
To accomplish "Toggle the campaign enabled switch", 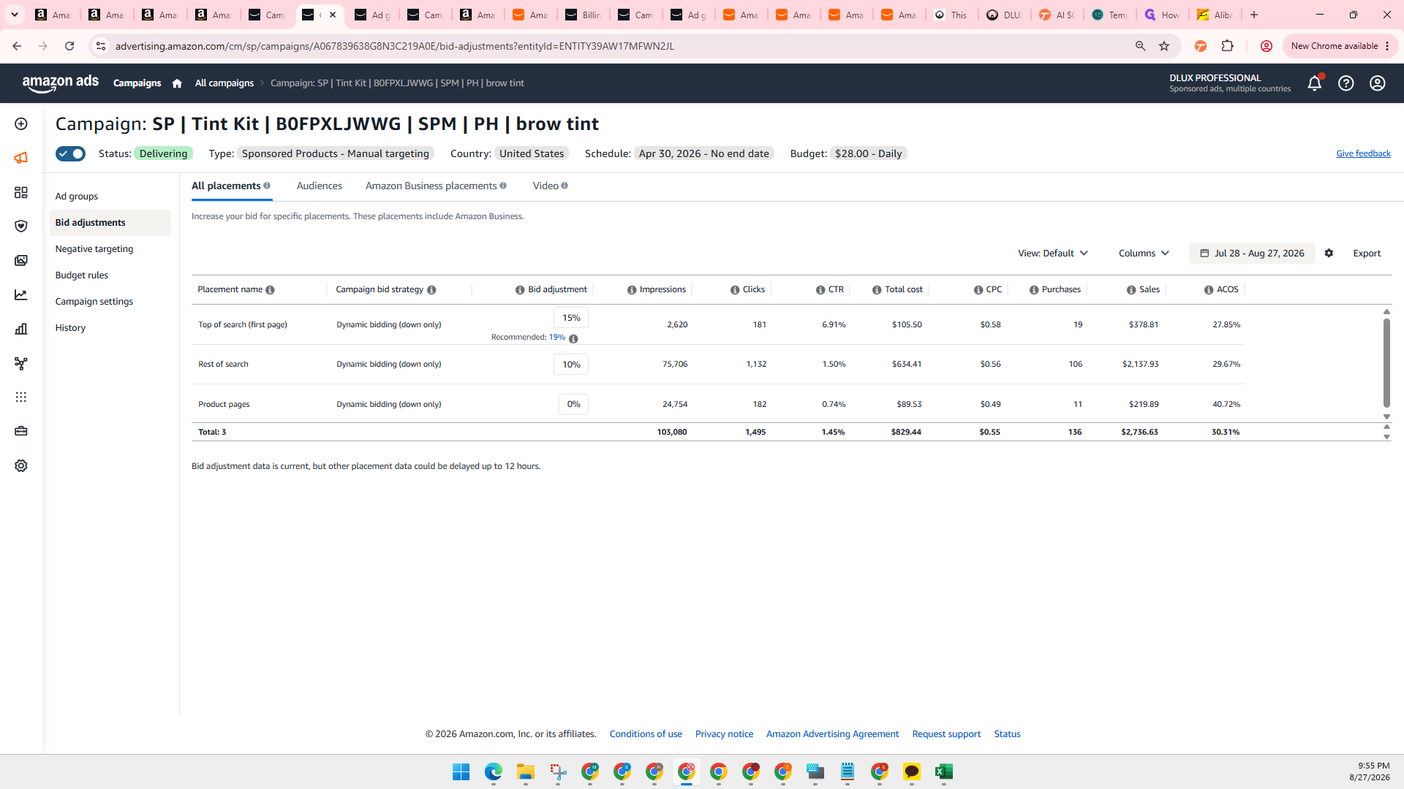I will click(70, 153).
